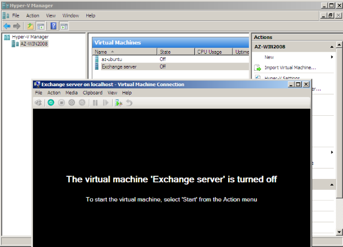Viewport: 343px width, 247px height.
Task: Click the Exchange server VM row icon
Action: tap(97, 66)
